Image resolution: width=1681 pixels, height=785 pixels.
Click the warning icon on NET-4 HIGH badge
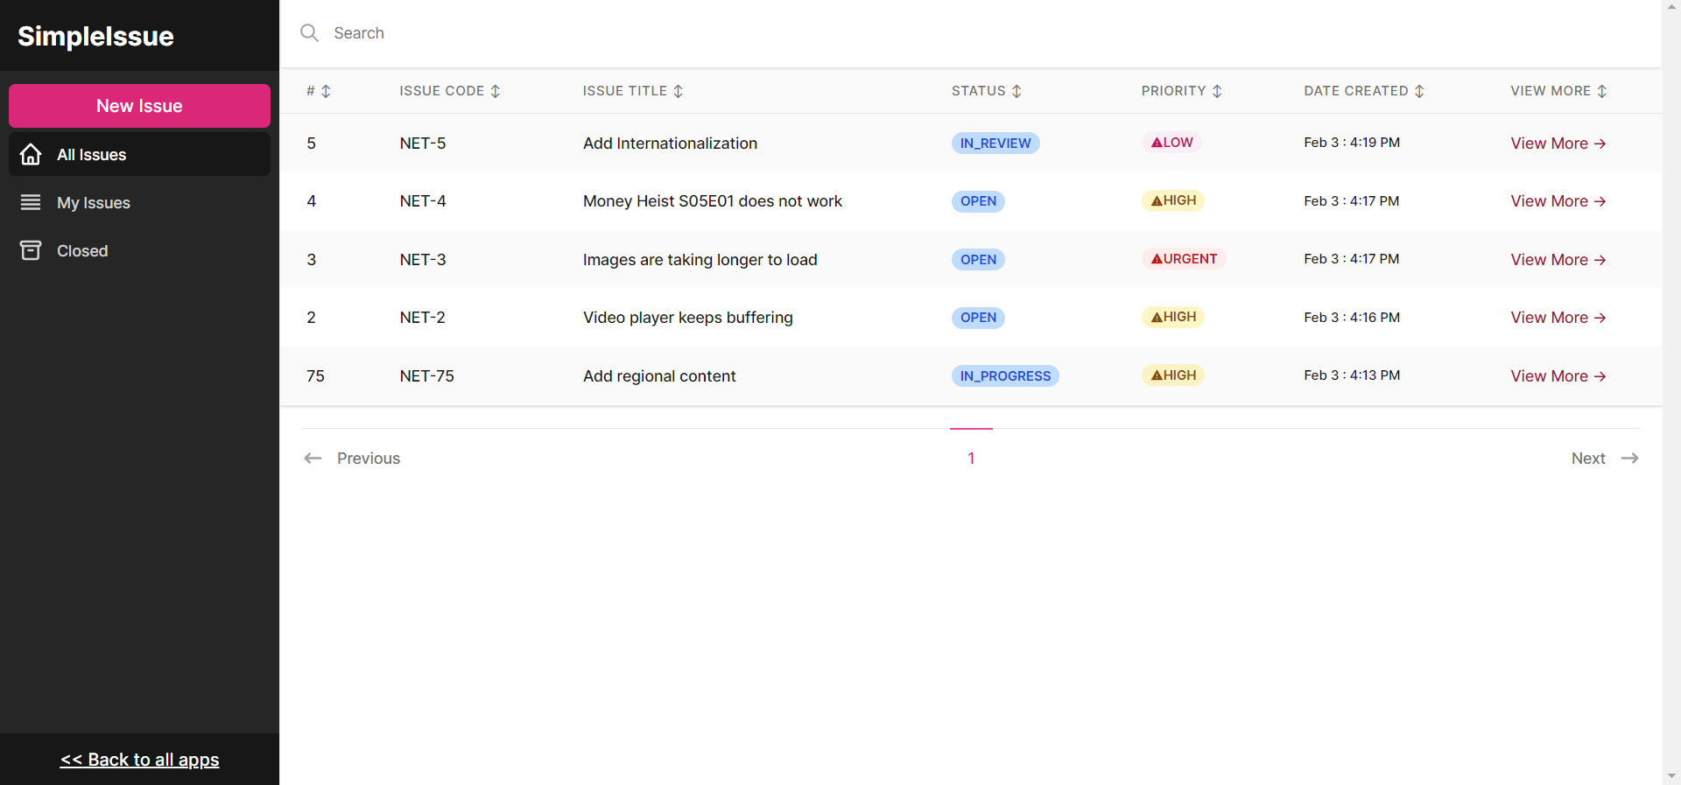(1157, 200)
